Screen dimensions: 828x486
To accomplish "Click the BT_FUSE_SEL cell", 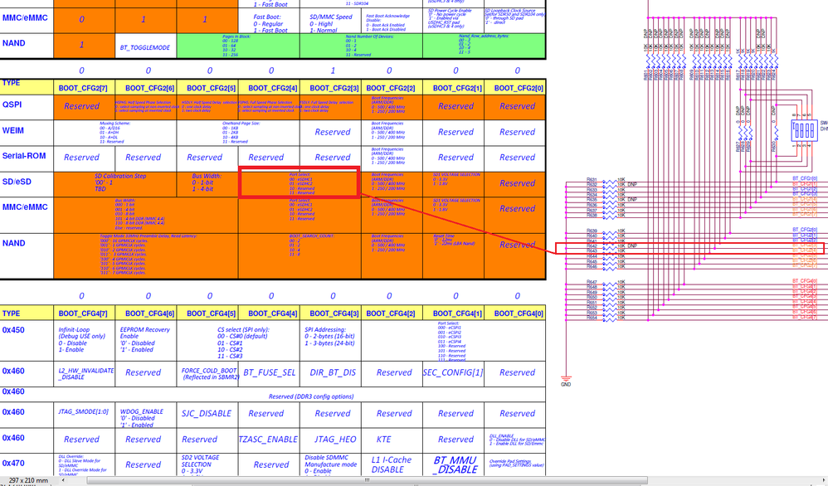I will 269,372.
